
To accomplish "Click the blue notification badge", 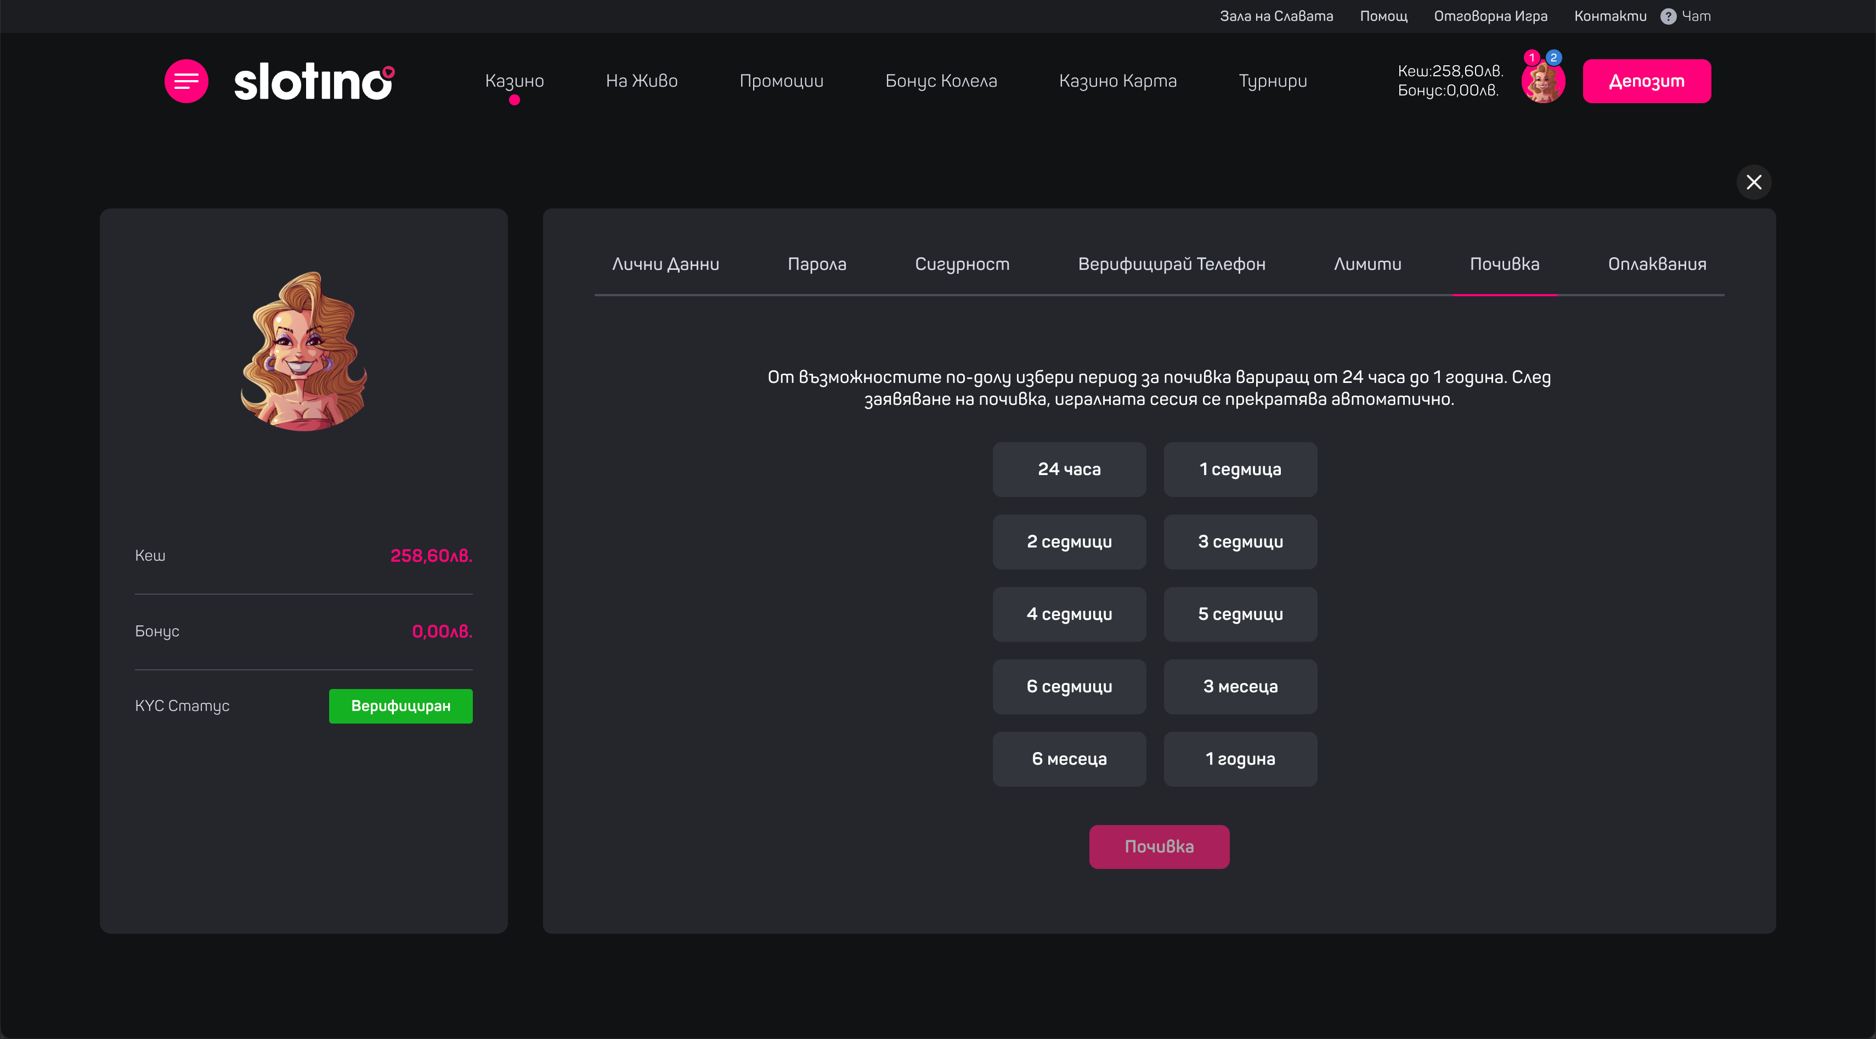I will 1553,58.
